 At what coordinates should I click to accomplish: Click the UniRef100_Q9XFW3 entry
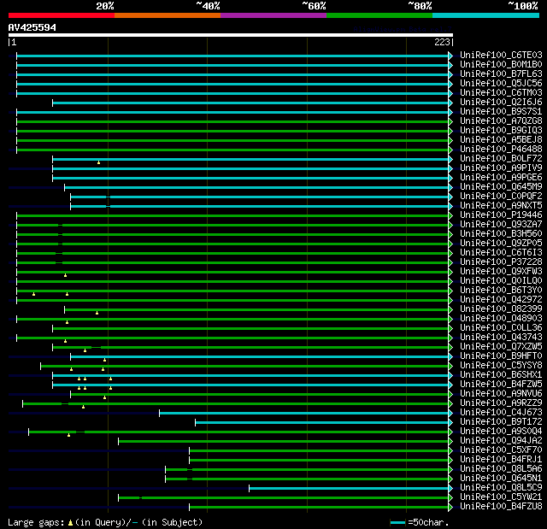click(501, 272)
